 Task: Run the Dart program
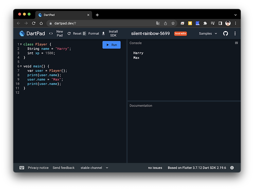click(111, 45)
